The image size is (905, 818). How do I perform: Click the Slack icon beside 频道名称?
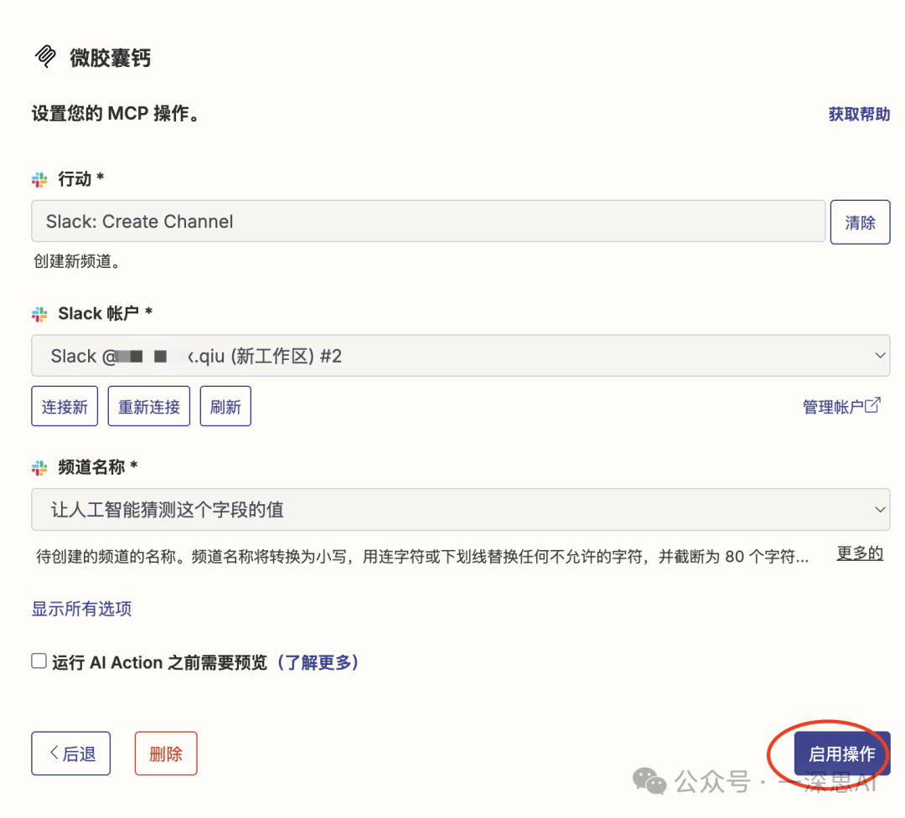click(39, 468)
